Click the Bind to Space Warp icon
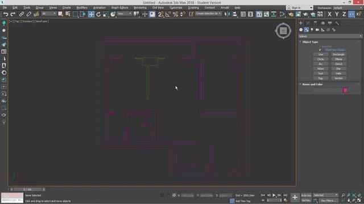 (36, 14)
